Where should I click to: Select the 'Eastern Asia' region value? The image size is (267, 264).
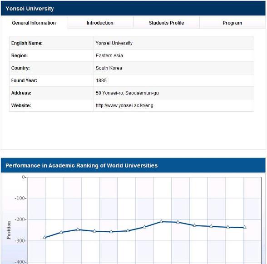tap(109, 55)
